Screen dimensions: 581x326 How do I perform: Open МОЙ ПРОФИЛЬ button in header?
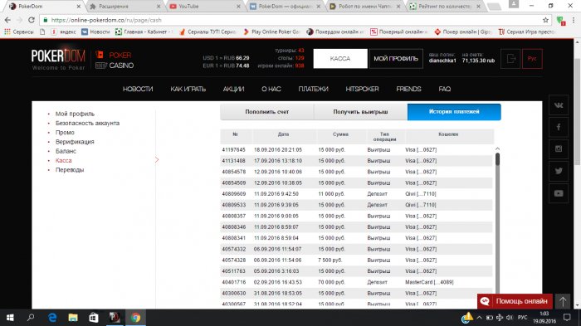pos(396,59)
